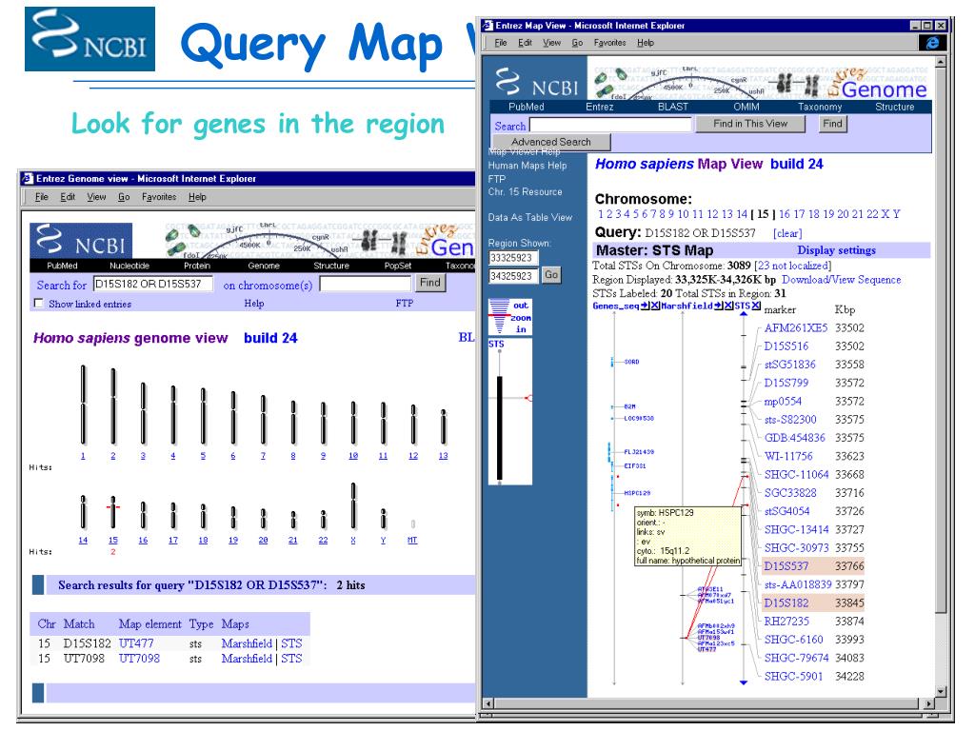The width and height of the screenshot is (975, 731).
Task: Click the scroll-left arrow in Map View window
Action: tap(488, 703)
